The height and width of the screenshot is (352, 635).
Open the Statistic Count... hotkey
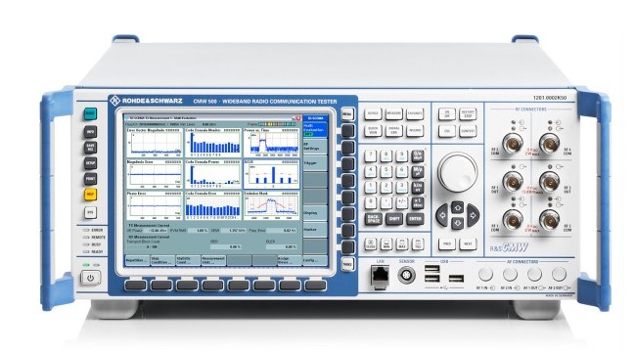(x=188, y=260)
